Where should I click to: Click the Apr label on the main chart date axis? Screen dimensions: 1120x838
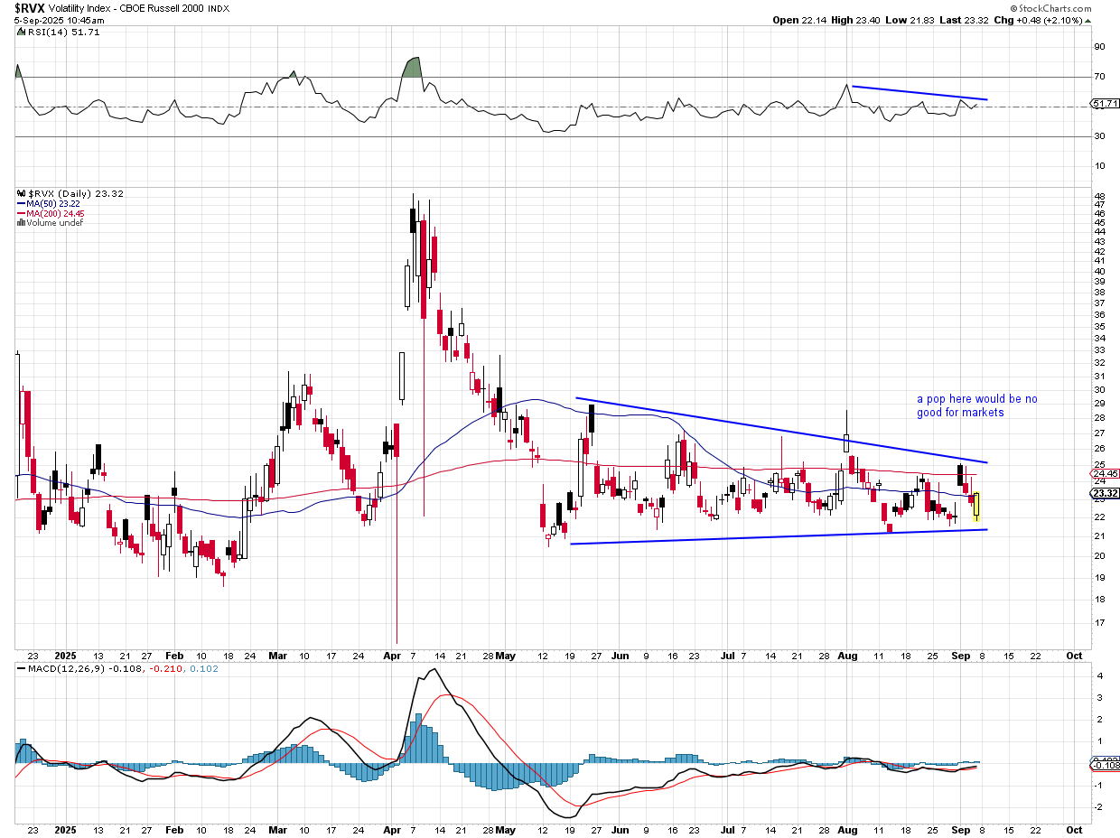(391, 655)
